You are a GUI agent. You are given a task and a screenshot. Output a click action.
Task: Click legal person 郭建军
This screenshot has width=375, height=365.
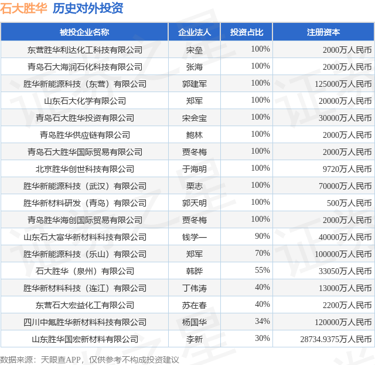(x=194, y=84)
